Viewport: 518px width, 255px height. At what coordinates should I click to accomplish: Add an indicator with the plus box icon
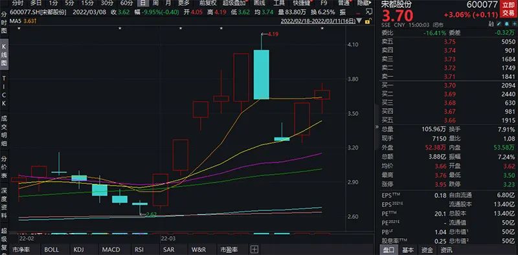pyautogui.click(x=254, y=249)
